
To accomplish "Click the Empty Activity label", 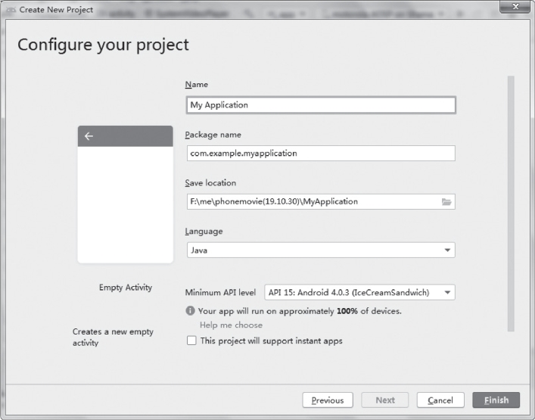I will [x=126, y=288].
